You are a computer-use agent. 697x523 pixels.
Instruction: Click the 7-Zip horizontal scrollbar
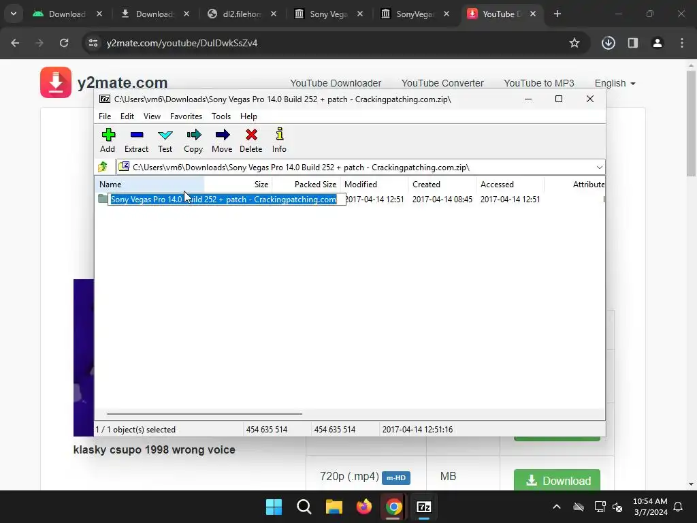204,414
